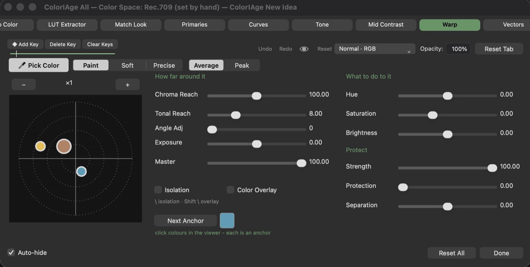Select the yellow anchor dot in the color wheel
The width and height of the screenshot is (530, 267).
point(41,146)
